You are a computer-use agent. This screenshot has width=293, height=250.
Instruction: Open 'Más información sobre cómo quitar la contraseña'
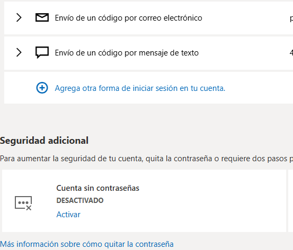[x=87, y=244]
